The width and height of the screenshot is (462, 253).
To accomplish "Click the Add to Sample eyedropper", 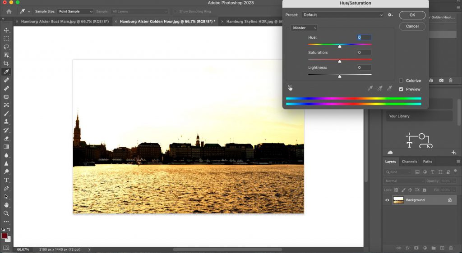I will 380,88.
